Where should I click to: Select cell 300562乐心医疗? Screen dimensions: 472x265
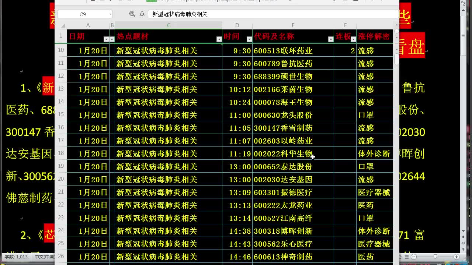tap(293, 244)
